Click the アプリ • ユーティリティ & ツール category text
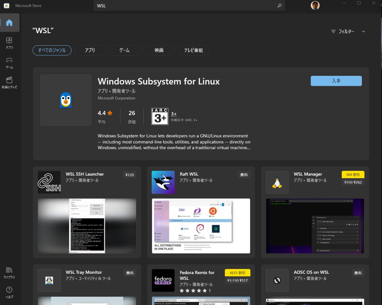Screen dimensions: 382x305 click(88, 279)
